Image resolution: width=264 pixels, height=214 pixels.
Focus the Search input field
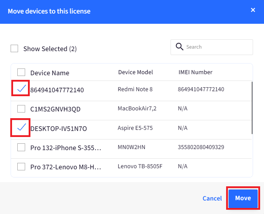(212, 47)
